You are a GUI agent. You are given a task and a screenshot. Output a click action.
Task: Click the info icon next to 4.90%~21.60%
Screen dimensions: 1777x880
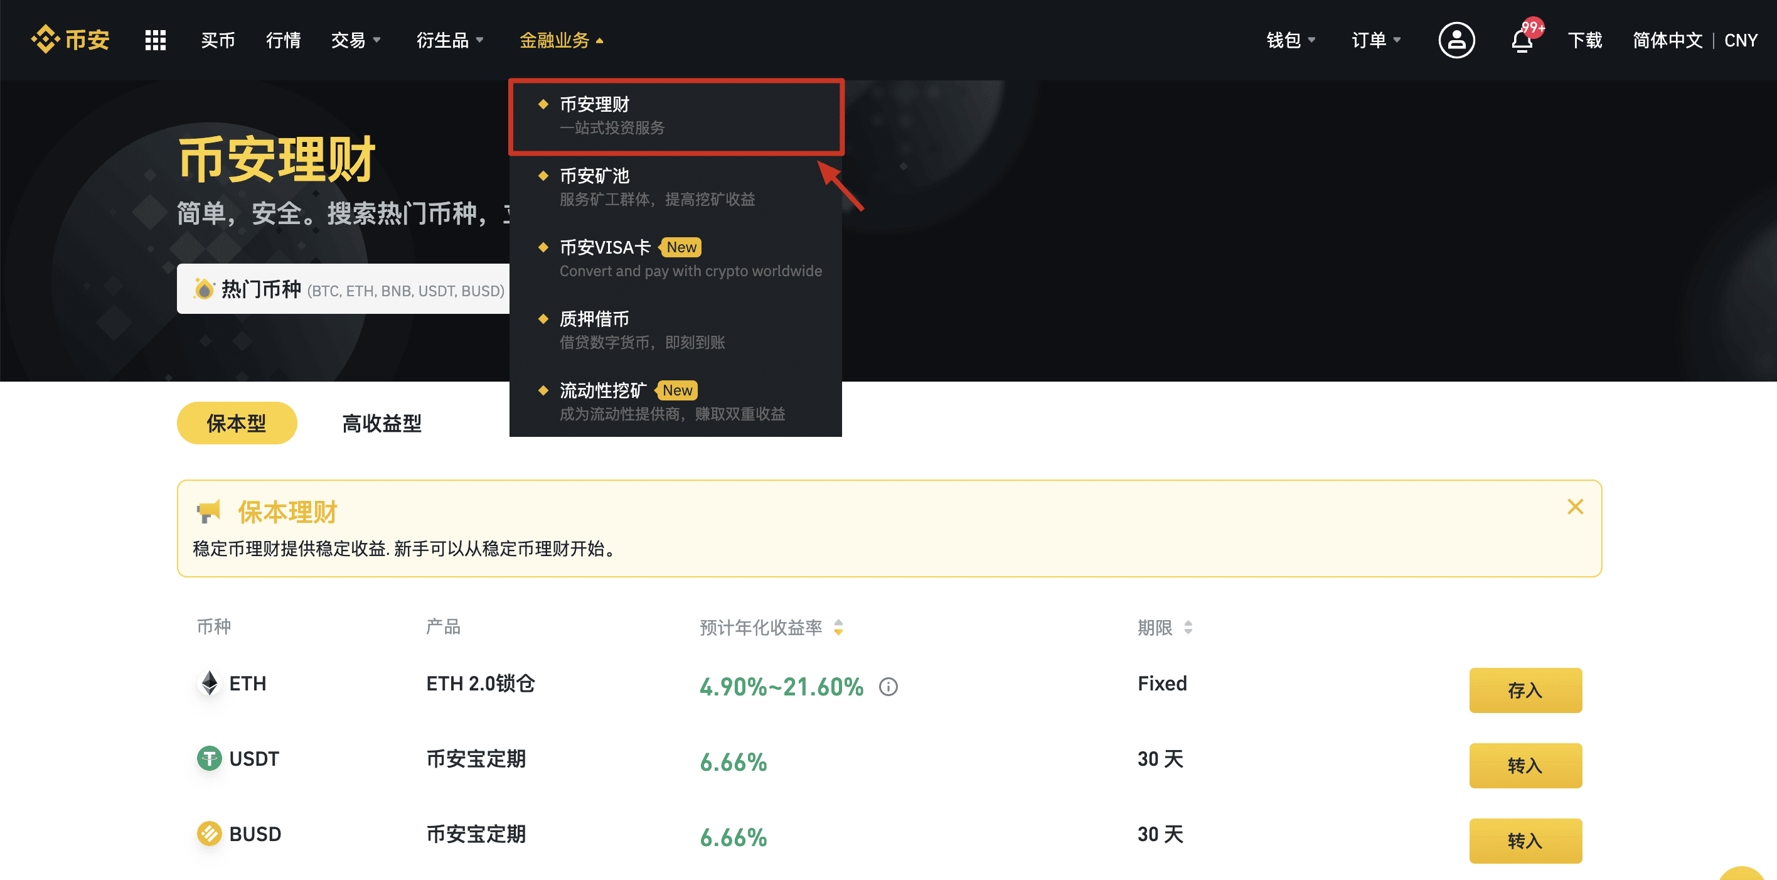(888, 687)
